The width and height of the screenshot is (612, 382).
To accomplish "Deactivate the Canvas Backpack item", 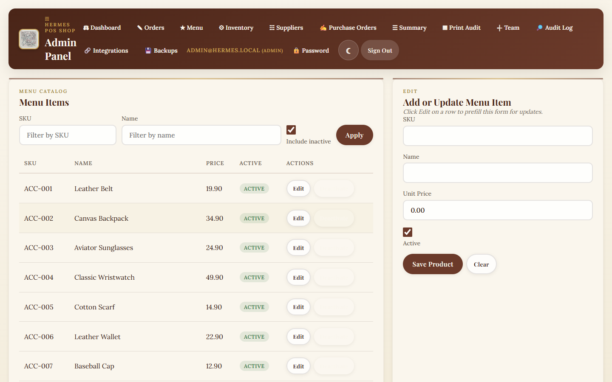I will [x=334, y=218].
